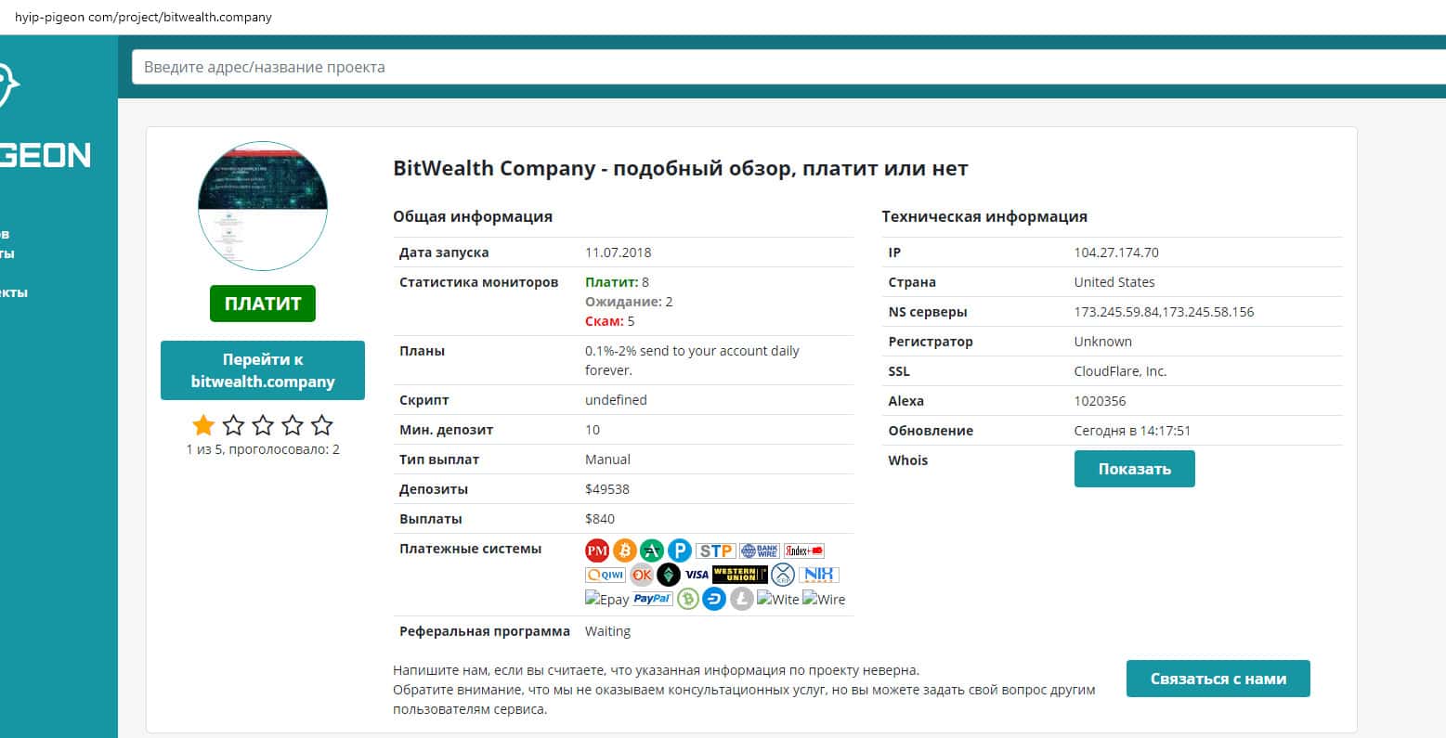This screenshot has height=738, width=1446.
Task: Click the grey Litecoin icon
Action: [x=741, y=599]
